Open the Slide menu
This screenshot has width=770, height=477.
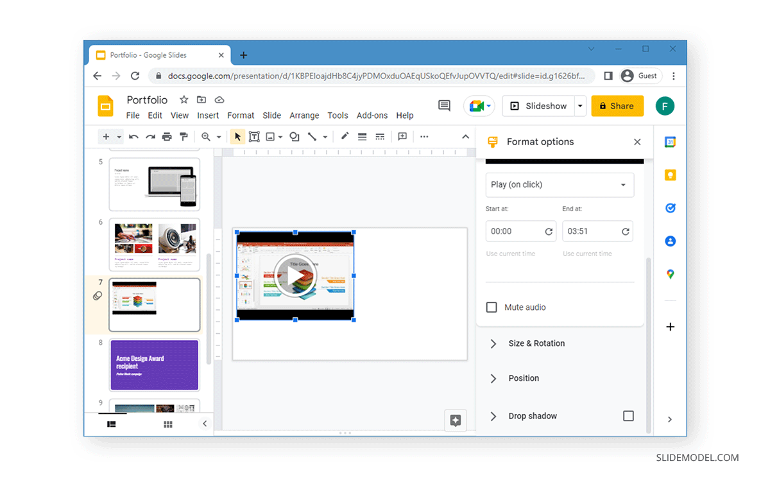point(272,116)
